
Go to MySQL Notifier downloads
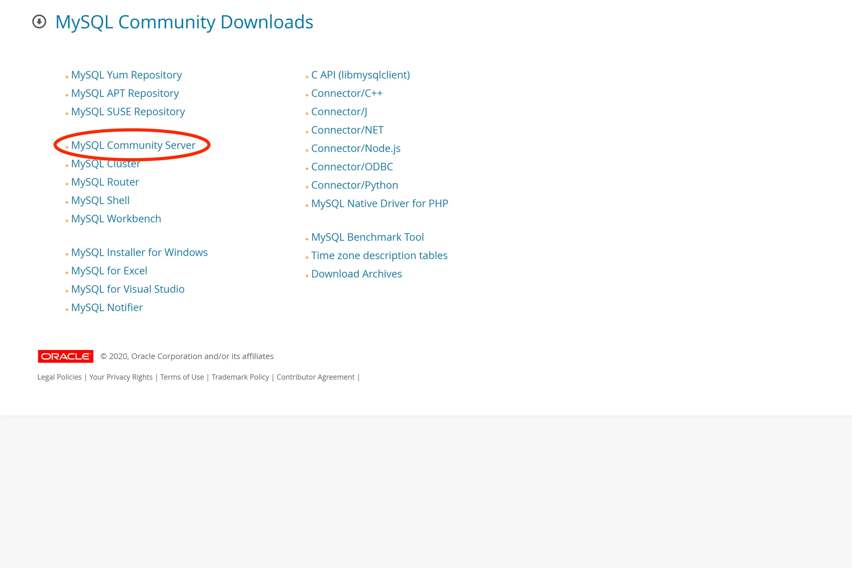(107, 307)
